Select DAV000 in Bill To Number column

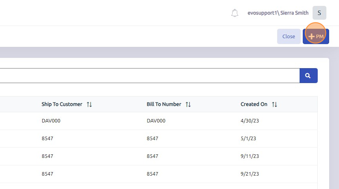(156, 121)
